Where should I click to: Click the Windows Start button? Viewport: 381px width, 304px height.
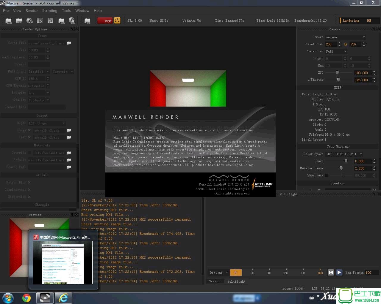click(8, 298)
